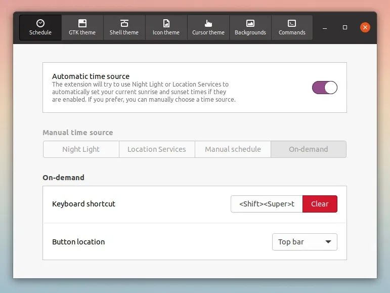Open the Icon theme file icon
The image size is (390, 293).
pos(166,23)
